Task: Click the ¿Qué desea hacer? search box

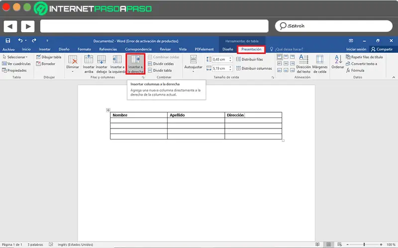Action: click(x=287, y=49)
